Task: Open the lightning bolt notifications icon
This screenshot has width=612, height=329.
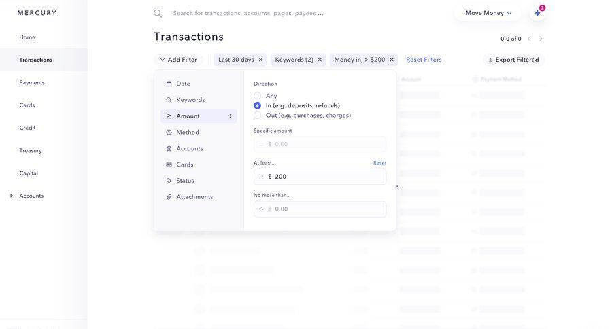Action: coord(538,13)
